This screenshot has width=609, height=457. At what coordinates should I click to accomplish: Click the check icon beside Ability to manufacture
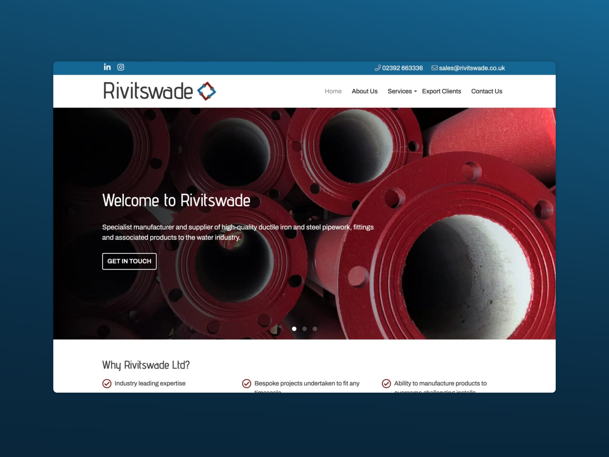coord(386,384)
